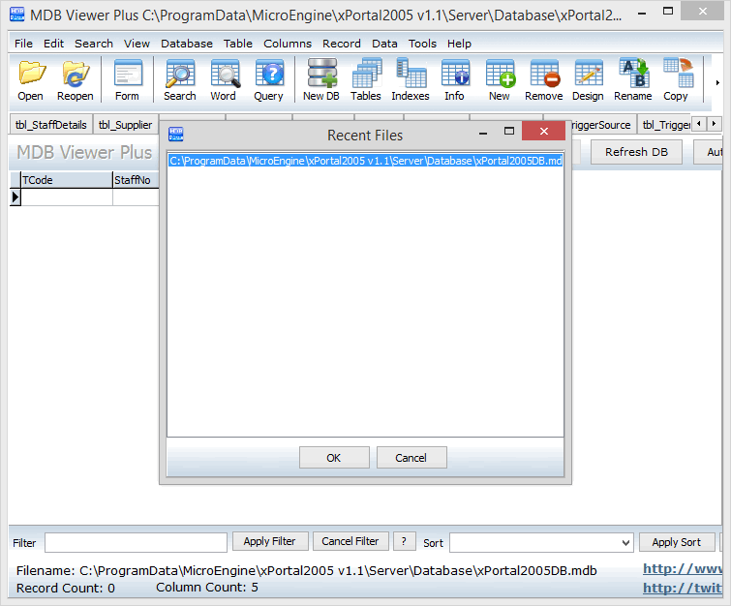
Task: Expand the Sort dropdown list
Action: pyautogui.click(x=624, y=542)
